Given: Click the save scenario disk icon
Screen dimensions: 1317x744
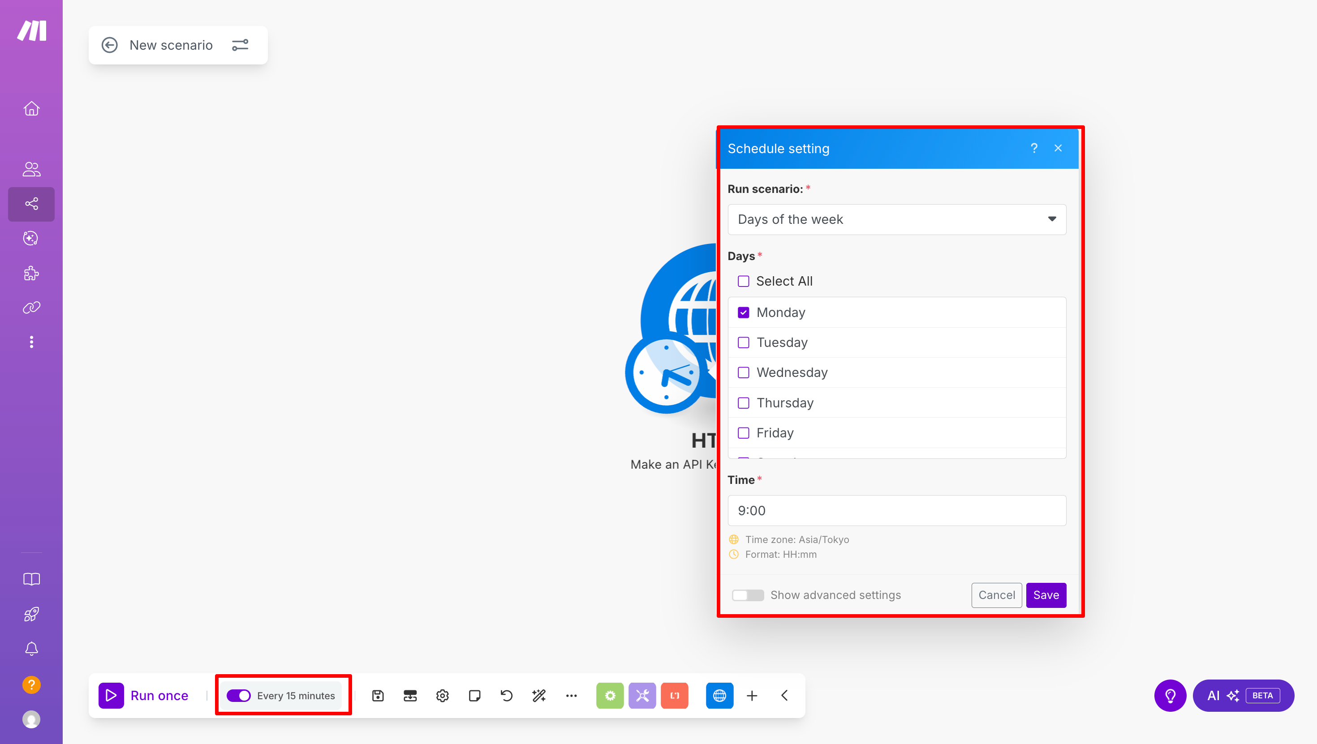Looking at the screenshot, I should pos(378,696).
